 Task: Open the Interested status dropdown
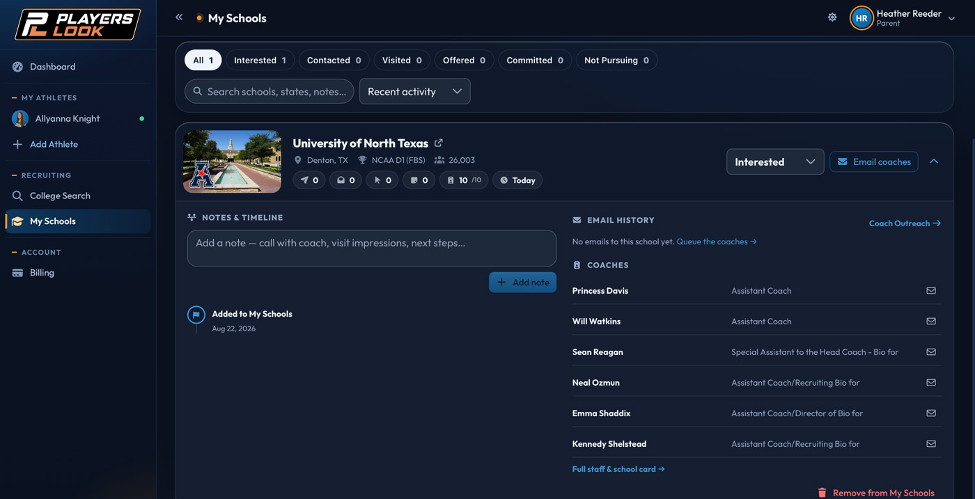coord(775,161)
